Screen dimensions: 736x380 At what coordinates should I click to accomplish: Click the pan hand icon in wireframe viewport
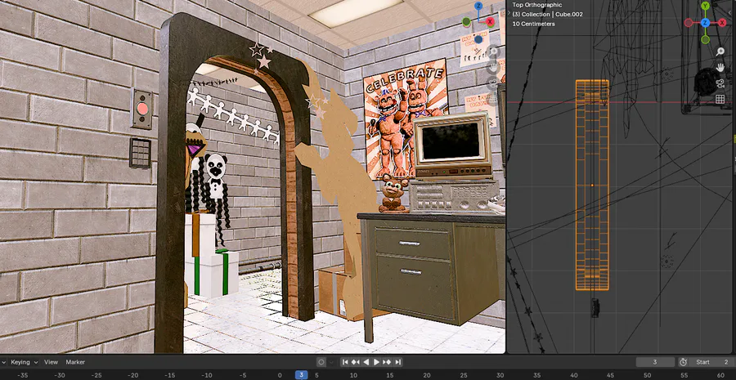pos(720,68)
